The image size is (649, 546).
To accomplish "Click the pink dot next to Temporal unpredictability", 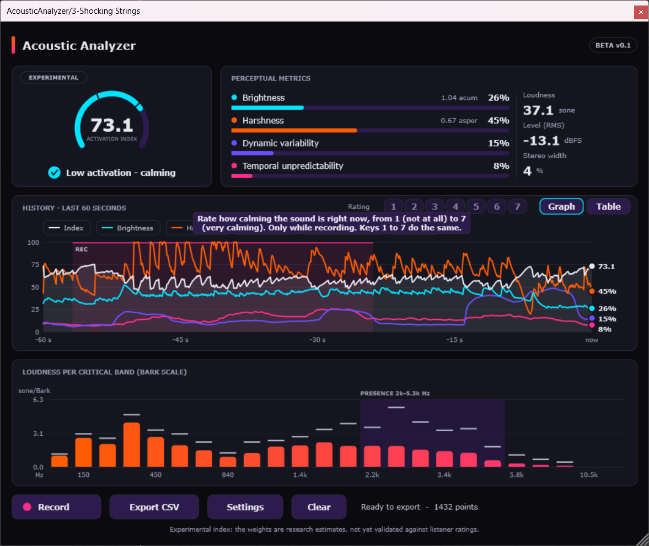I will (234, 166).
